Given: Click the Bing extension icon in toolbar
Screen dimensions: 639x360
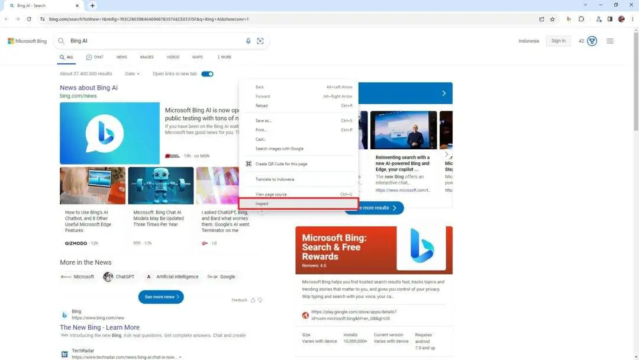Looking at the screenshot, I should click(569, 19).
